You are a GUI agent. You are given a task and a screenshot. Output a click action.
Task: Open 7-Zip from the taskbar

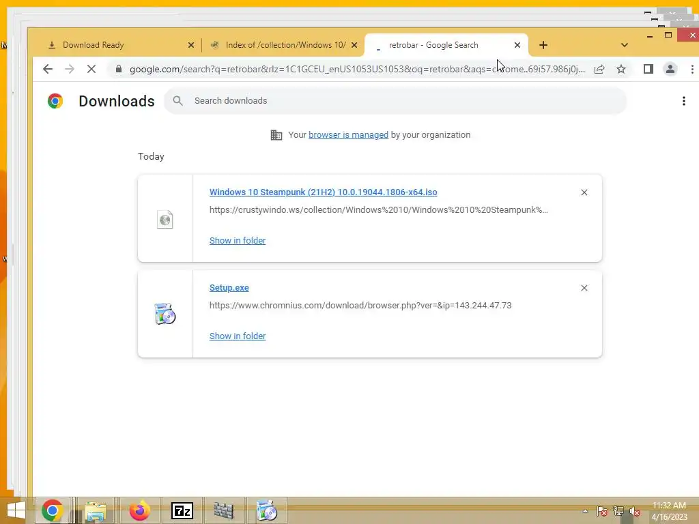[x=182, y=510]
